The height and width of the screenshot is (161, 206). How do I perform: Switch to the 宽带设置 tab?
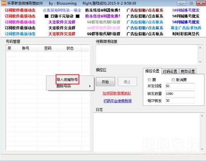click(x=187, y=72)
